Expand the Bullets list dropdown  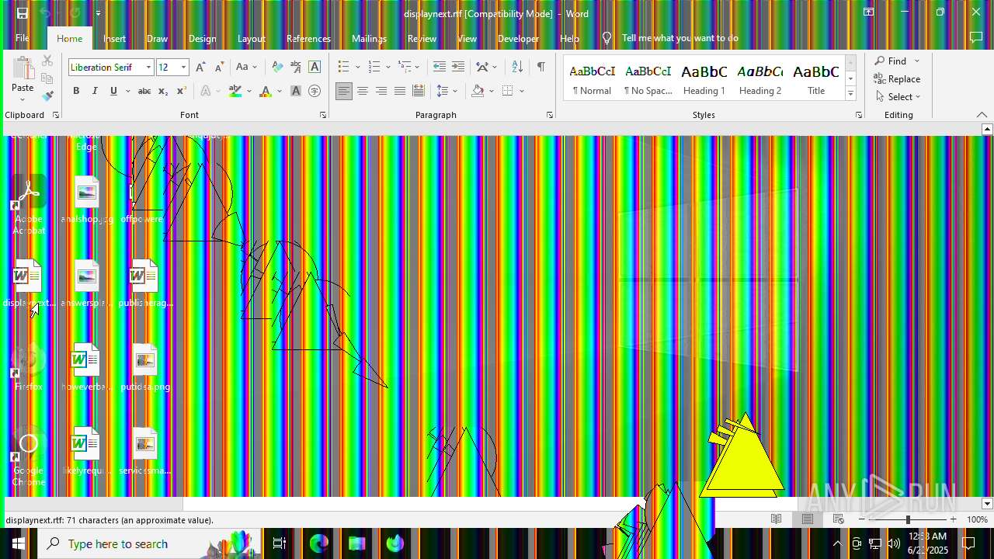(x=358, y=67)
